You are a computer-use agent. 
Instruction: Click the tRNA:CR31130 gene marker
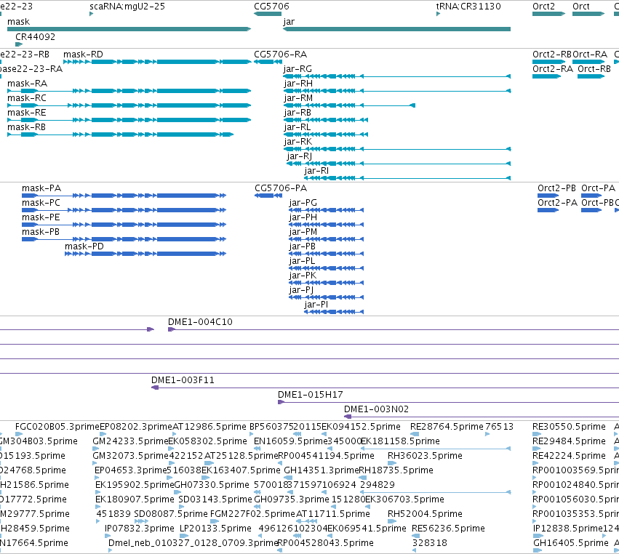coord(438,14)
